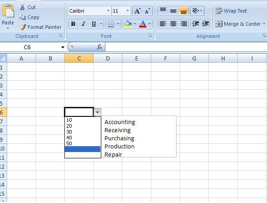267x203 pixels.
Task: Open the Name Box dropdown arrow
Action: (63, 47)
